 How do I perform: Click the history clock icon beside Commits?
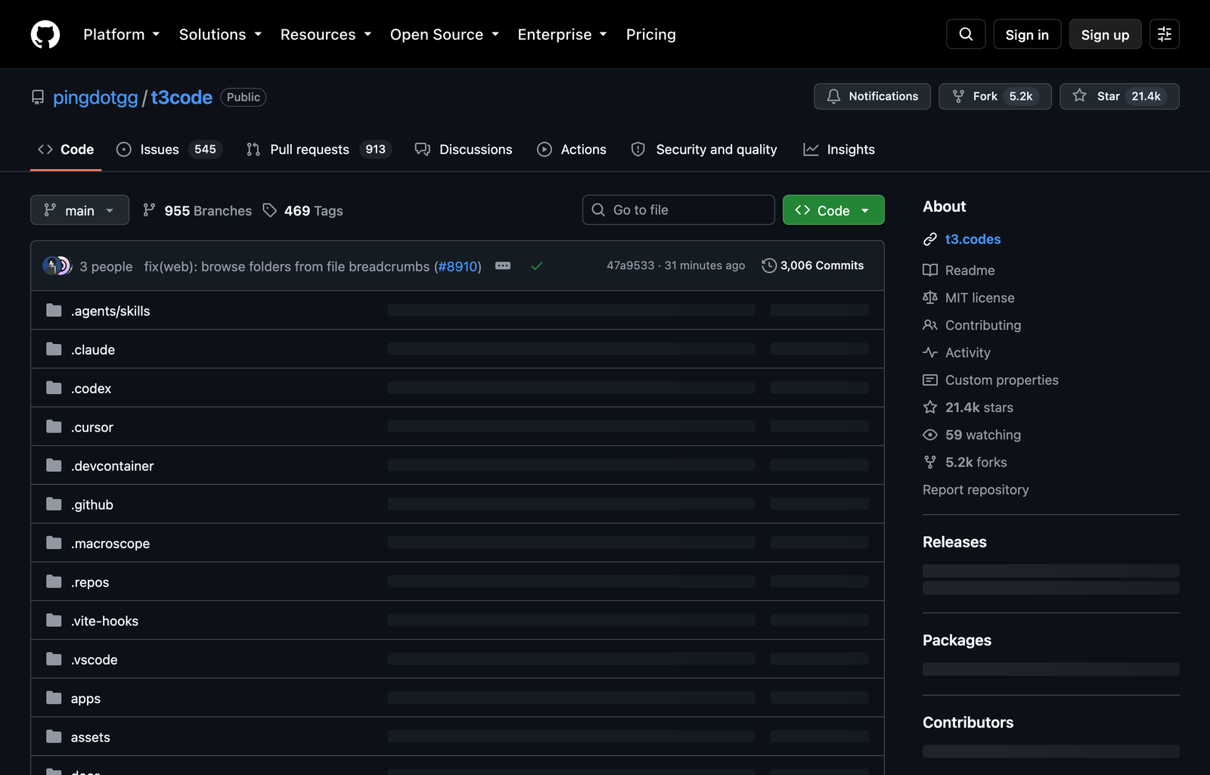[769, 265]
